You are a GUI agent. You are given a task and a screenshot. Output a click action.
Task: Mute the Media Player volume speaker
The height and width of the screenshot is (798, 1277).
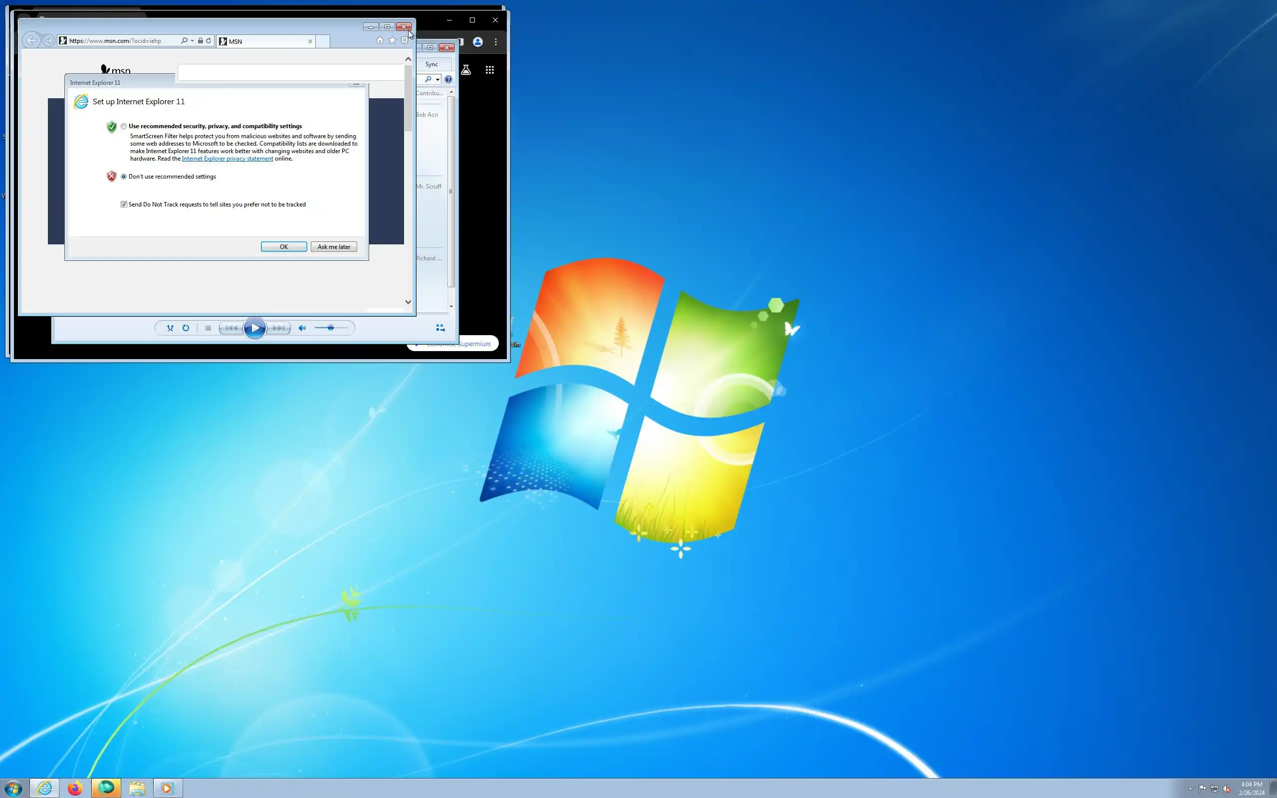pyautogui.click(x=302, y=328)
